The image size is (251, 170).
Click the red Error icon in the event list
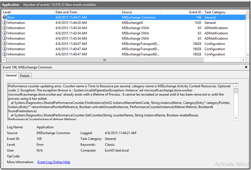5,18
